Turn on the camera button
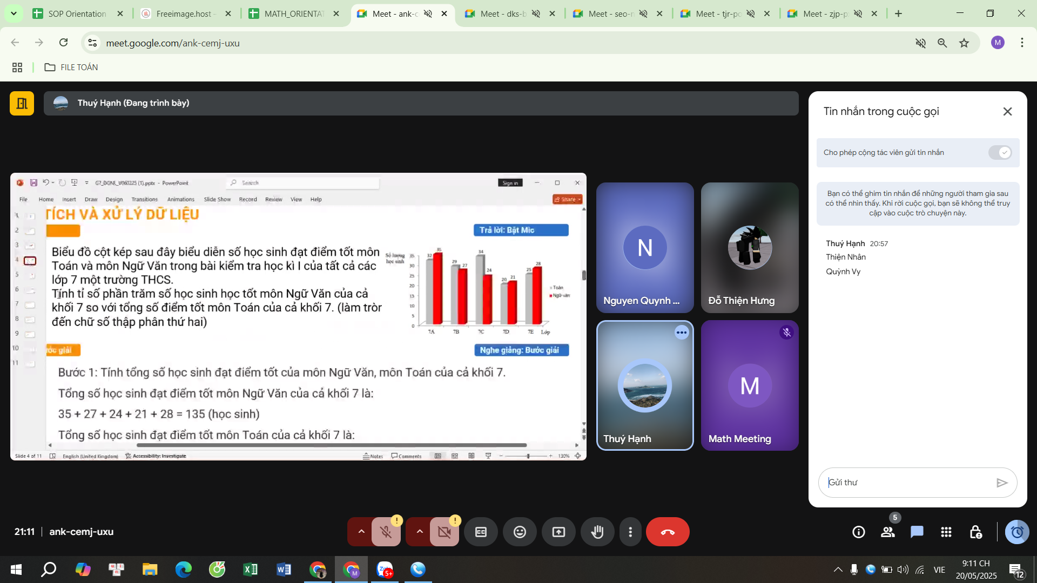1037x583 pixels. click(x=444, y=532)
